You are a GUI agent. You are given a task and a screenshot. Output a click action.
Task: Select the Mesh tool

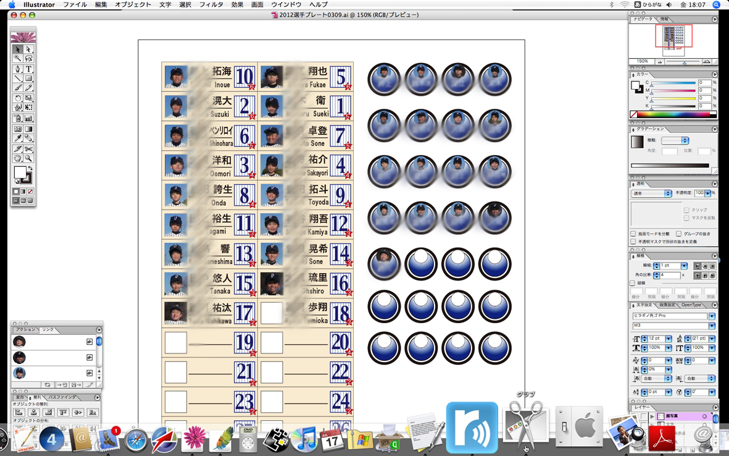pyautogui.click(x=18, y=129)
